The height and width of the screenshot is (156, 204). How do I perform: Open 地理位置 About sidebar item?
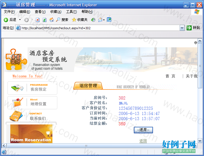32,103
